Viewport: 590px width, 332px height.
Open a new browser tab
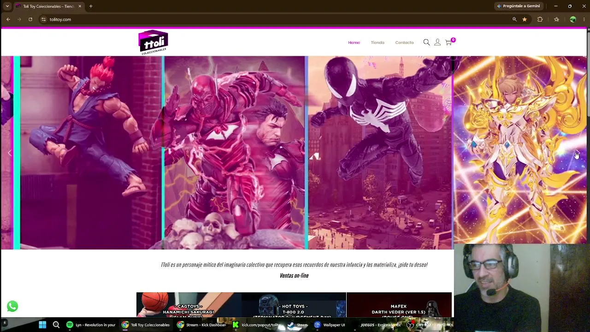[91, 6]
